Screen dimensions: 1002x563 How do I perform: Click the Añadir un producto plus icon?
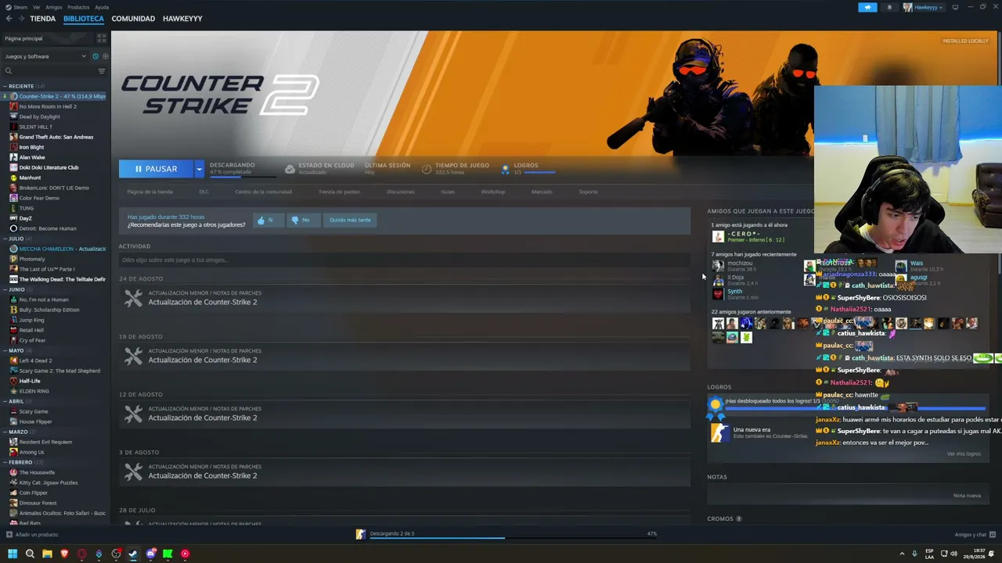(9, 535)
